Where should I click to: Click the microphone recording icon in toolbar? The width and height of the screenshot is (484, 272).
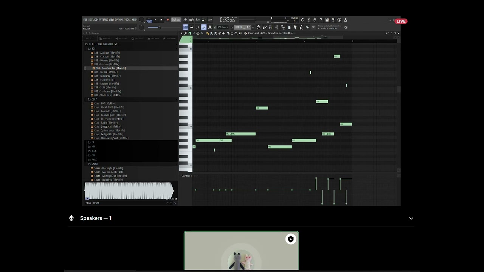pyautogui.click(x=315, y=20)
